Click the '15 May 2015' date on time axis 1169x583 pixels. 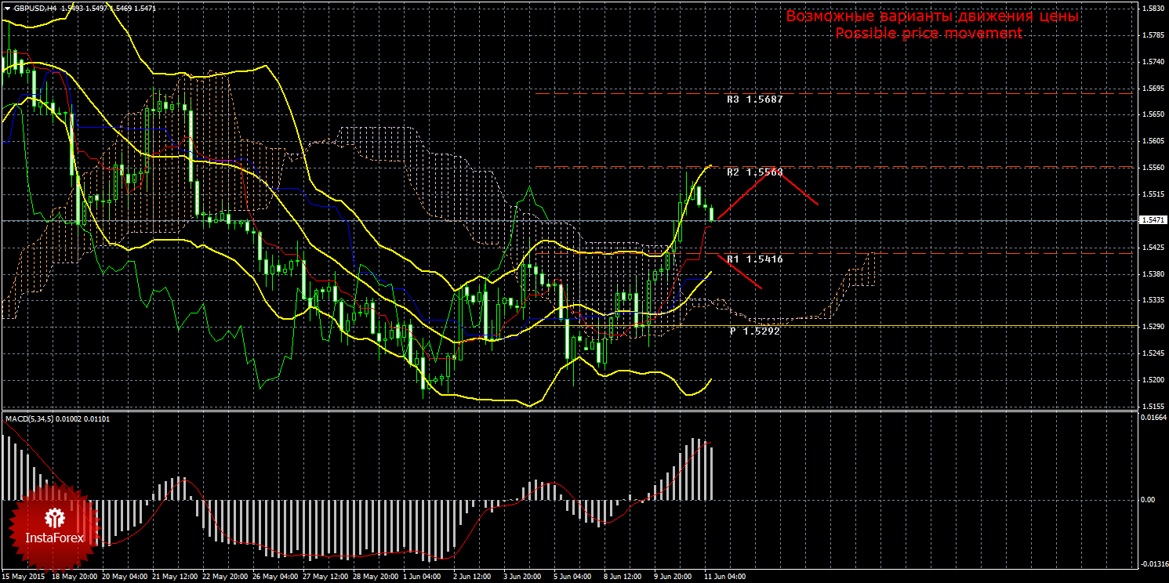click(24, 577)
